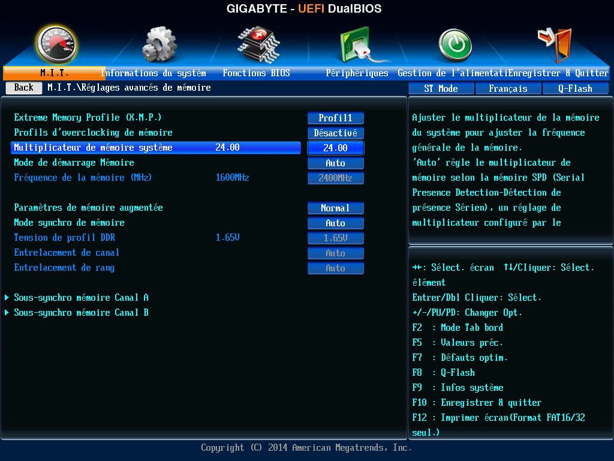Click the System Information gears icon
614x461 pixels.
click(x=159, y=44)
